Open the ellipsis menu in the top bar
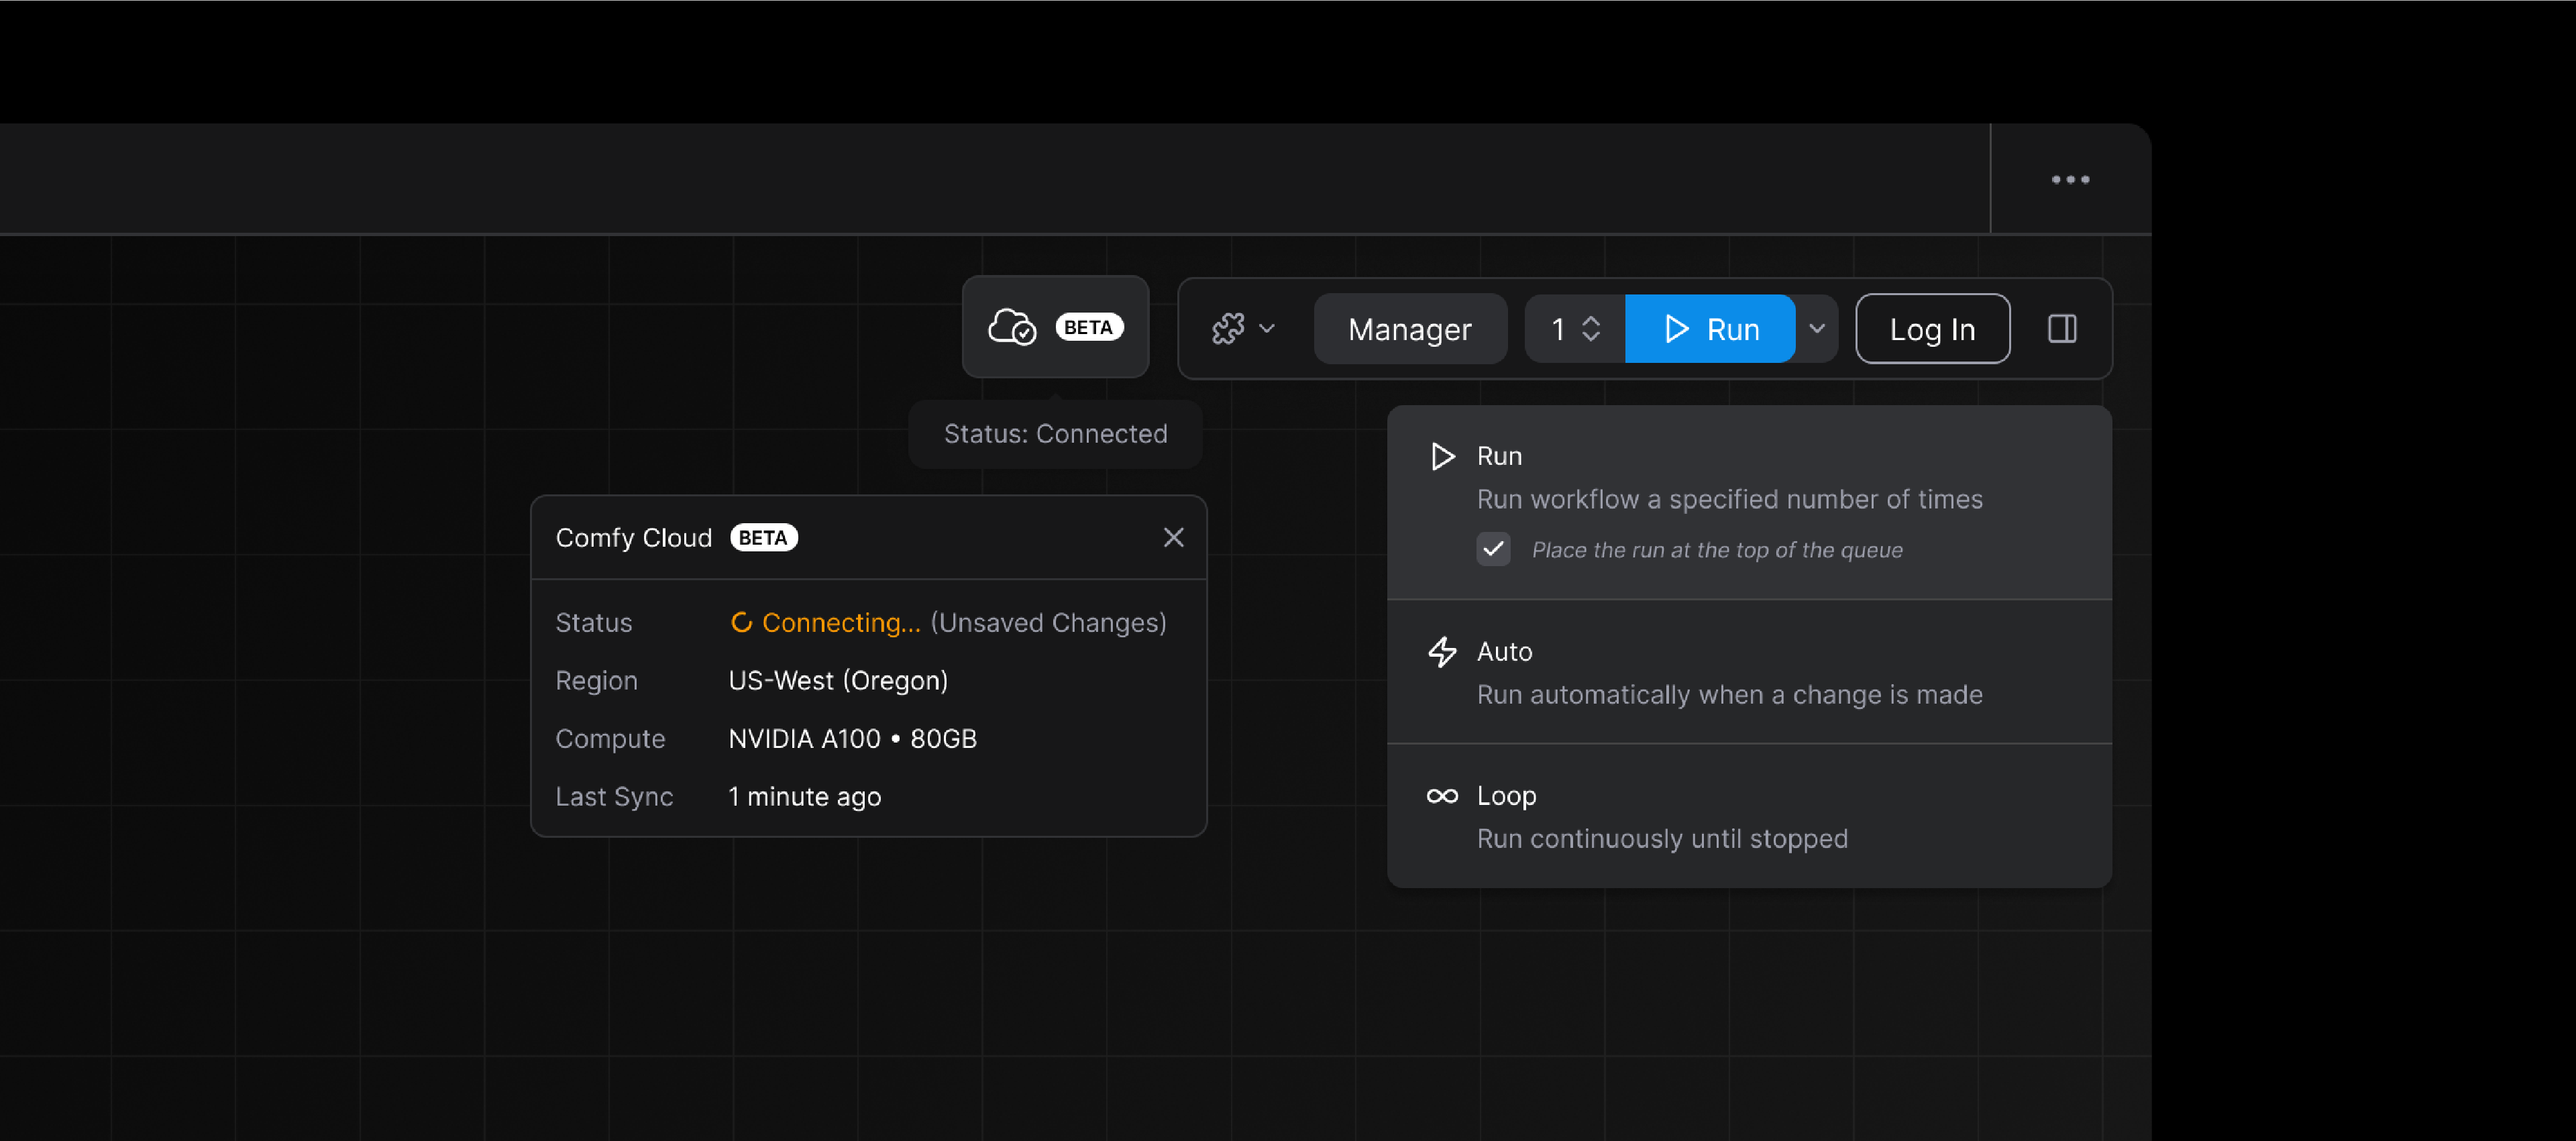The width and height of the screenshot is (2576, 1141). tap(2070, 179)
